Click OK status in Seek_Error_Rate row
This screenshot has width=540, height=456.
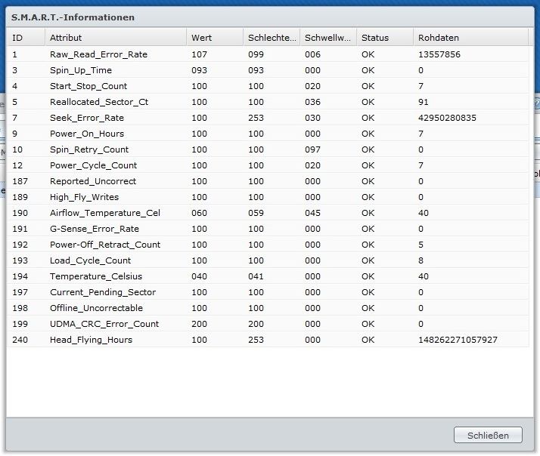point(368,118)
